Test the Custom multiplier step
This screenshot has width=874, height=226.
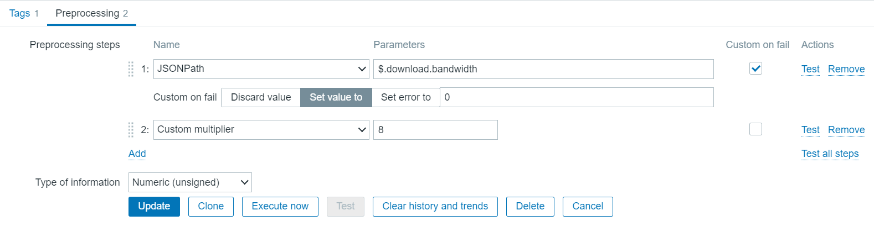pyautogui.click(x=810, y=130)
